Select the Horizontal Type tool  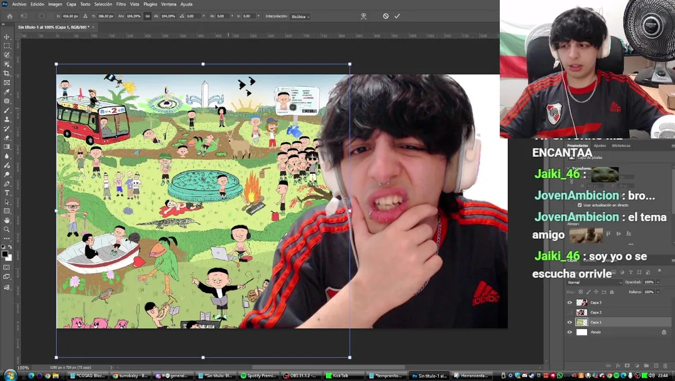7,193
